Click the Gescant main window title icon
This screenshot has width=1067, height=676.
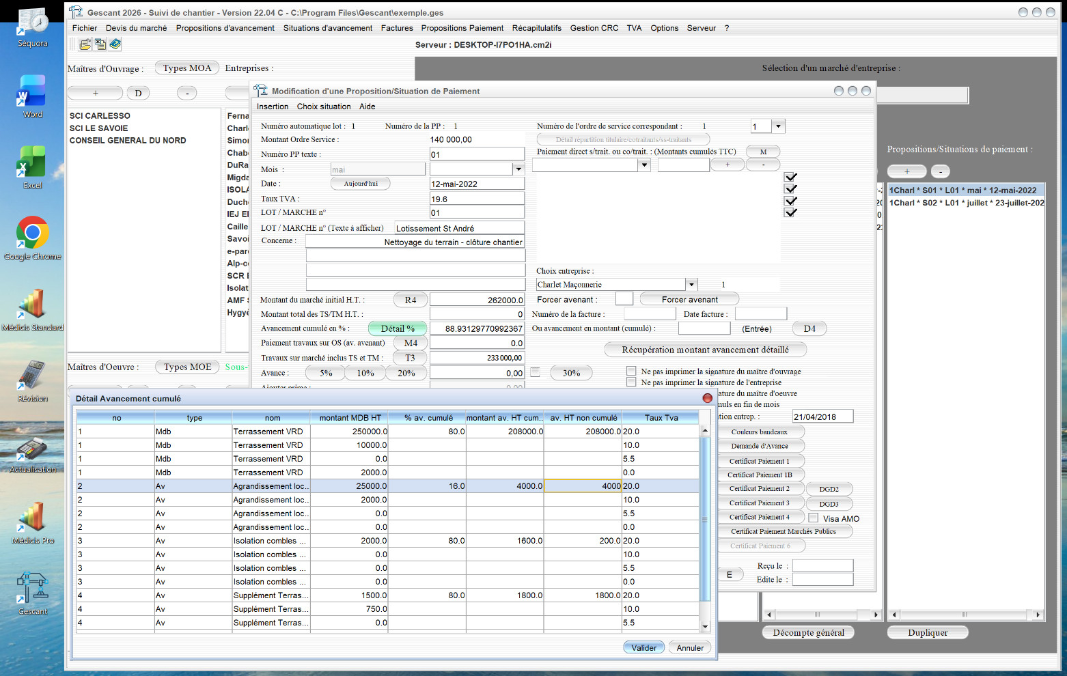click(x=76, y=12)
